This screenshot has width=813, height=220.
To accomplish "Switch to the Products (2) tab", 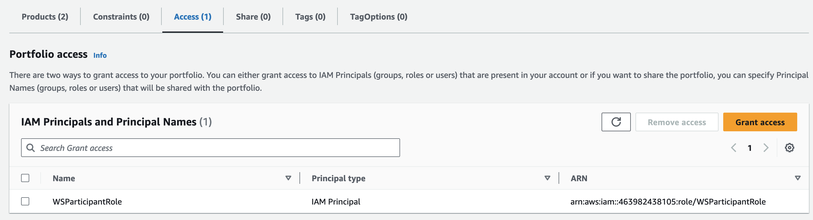I will (45, 17).
